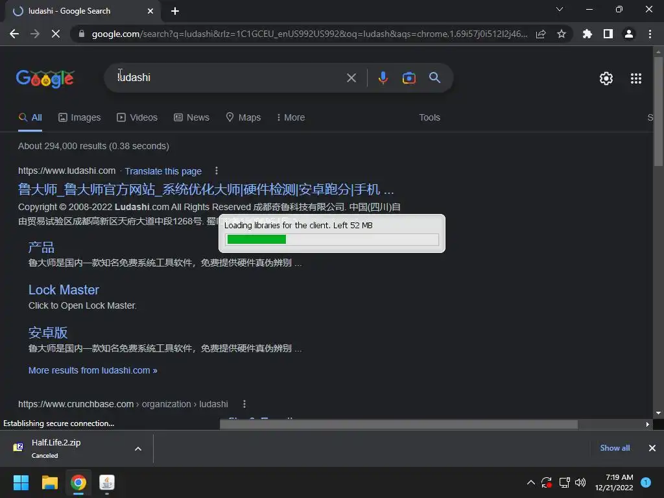Show hidden system tray icons
The height and width of the screenshot is (498, 664).
coord(530,482)
